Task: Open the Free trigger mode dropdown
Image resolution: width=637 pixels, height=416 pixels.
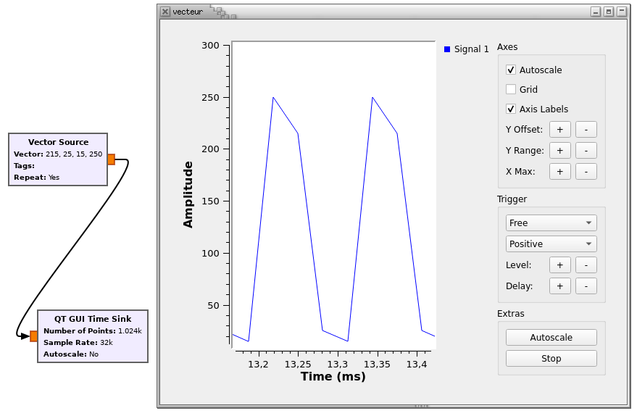Action: point(551,223)
